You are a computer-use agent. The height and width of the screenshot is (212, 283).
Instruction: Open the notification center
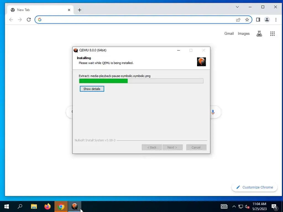click(x=274, y=207)
